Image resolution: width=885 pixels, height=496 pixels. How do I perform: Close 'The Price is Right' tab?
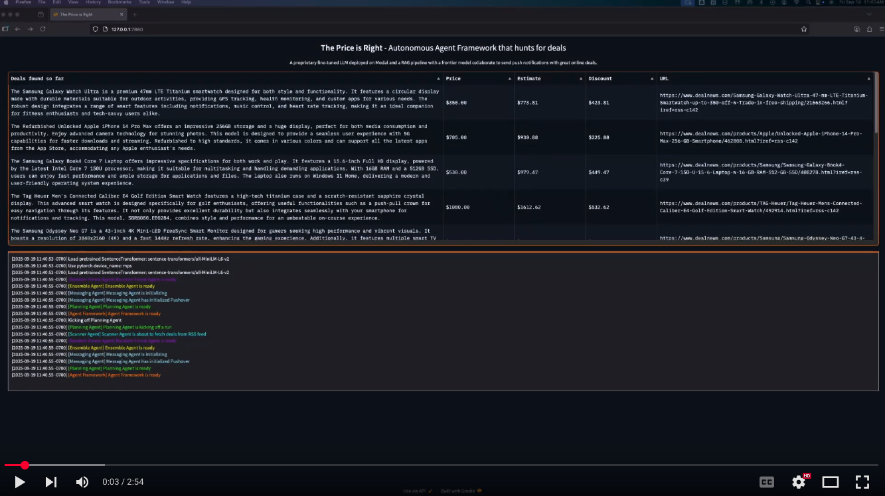[121, 14]
